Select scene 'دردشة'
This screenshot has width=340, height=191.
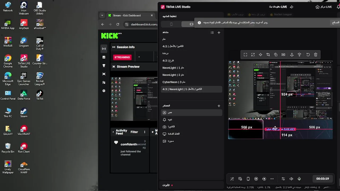(x=191, y=53)
